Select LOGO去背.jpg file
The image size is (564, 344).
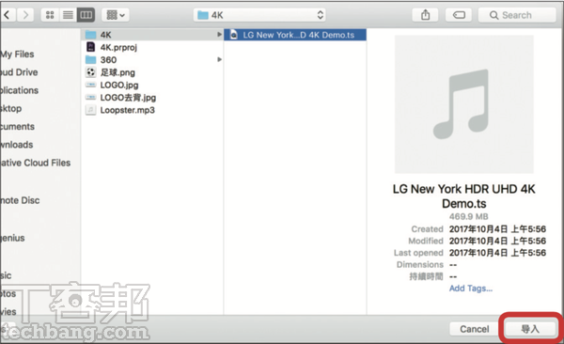[152, 98]
